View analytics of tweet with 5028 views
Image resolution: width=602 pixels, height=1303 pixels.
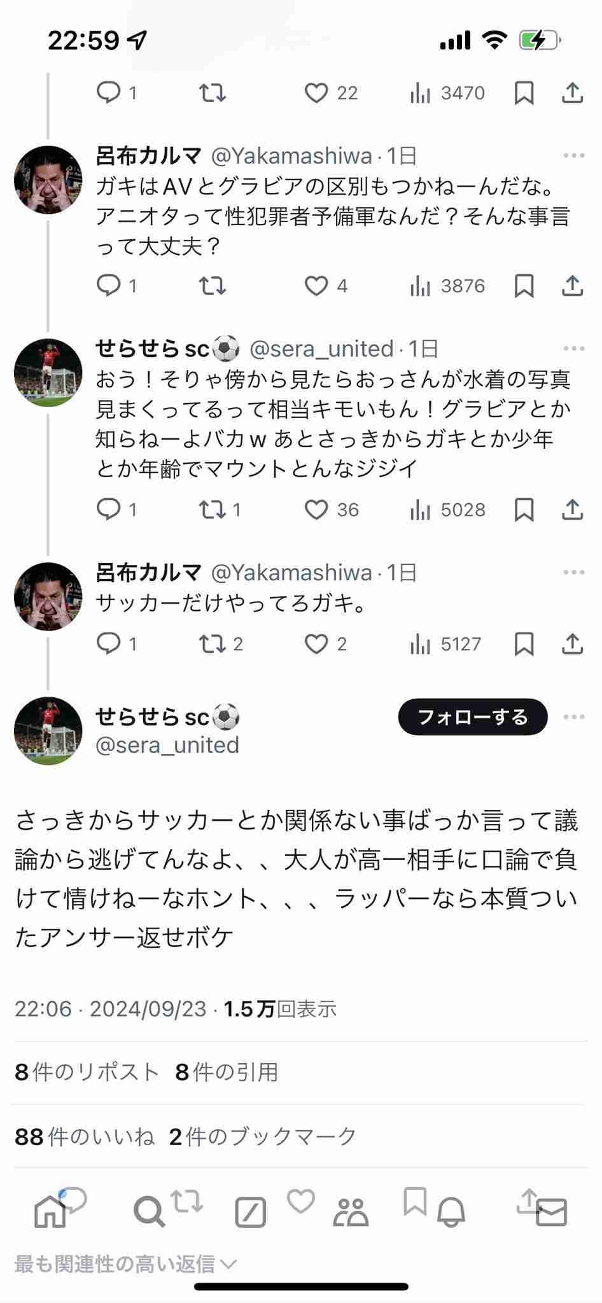point(447,510)
